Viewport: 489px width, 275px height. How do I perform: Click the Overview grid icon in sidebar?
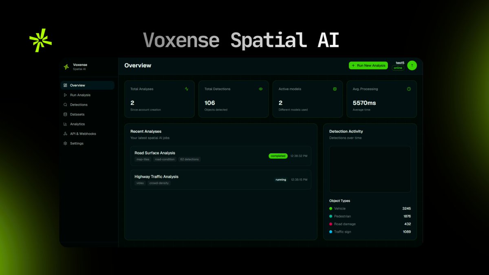click(x=65, y=85)
